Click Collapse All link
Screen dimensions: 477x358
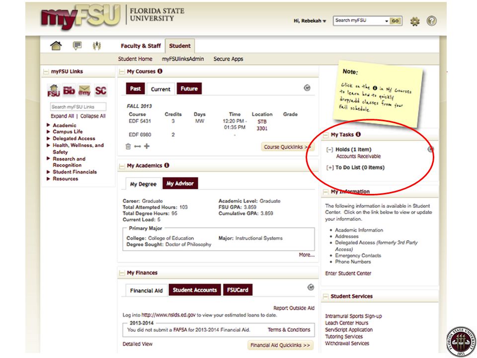pyautogui.click(x=93, y=116)
